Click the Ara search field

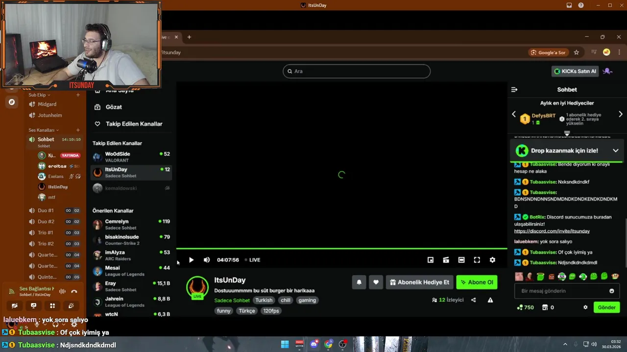(x=357, y=71)
